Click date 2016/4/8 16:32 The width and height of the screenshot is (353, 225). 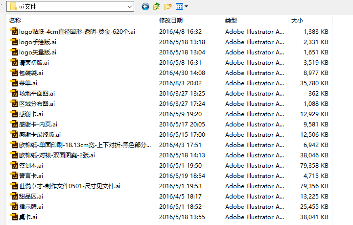pos(180,31)
